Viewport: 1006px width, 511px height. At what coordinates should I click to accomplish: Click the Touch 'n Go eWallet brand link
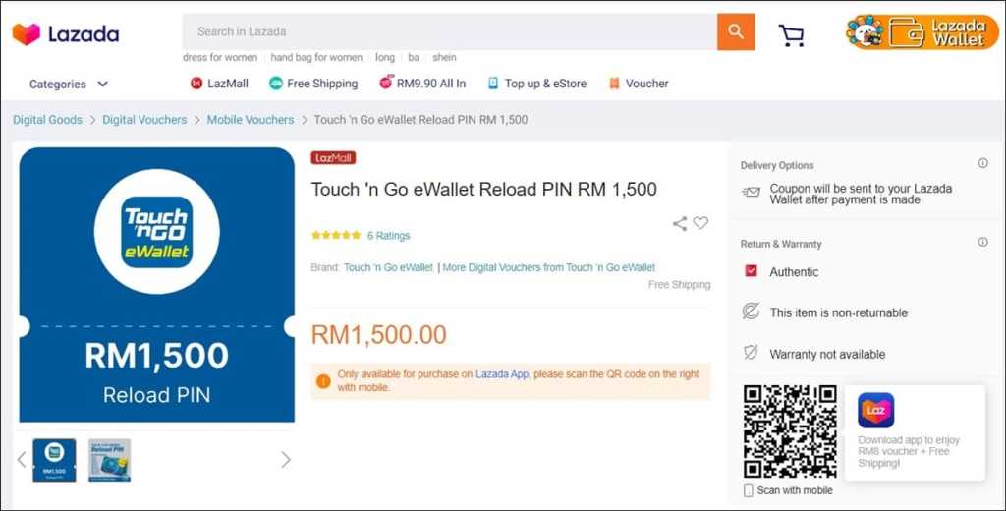point(388,267)
